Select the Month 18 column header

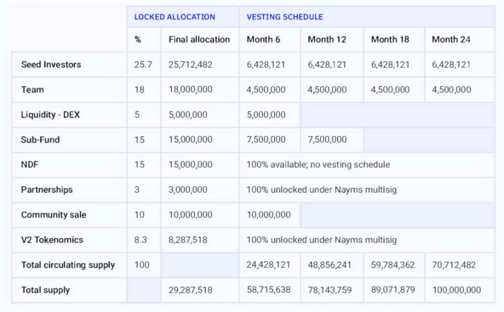(390, 39)
